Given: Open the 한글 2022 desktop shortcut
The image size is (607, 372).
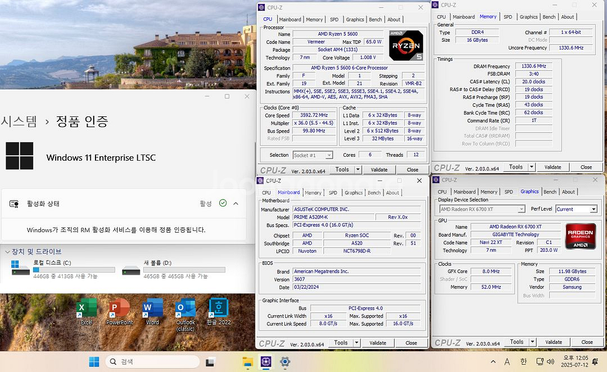Looking at the screenshot, I should (219, 312).
